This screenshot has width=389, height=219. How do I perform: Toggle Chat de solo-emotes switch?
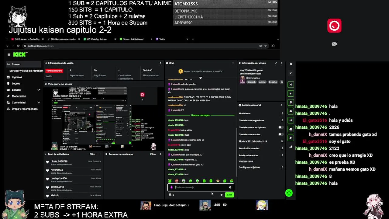tap(281, 134)
